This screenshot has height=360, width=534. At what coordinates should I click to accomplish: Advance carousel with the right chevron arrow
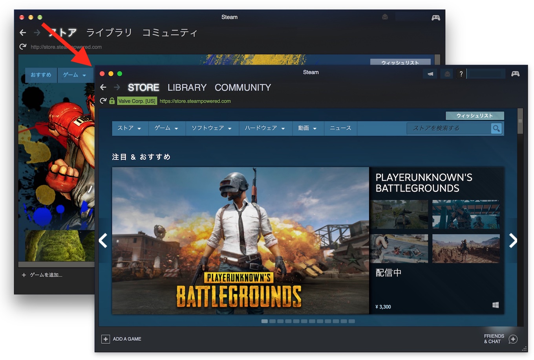coord(513,241)
